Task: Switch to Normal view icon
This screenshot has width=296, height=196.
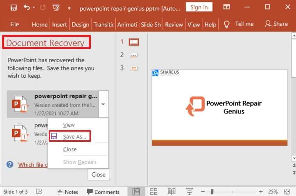Action: point(136,191)
